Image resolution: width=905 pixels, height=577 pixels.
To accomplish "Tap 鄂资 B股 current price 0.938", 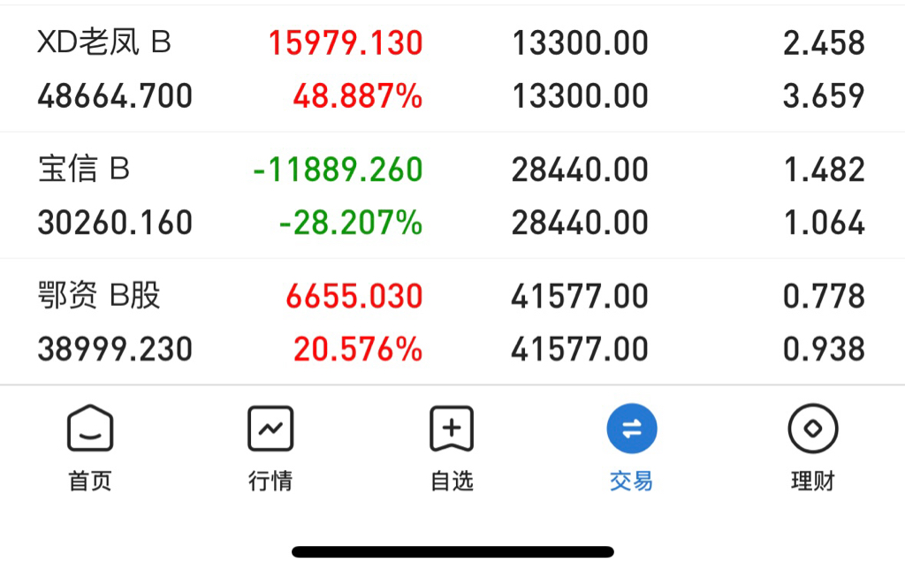I will 824,350.
